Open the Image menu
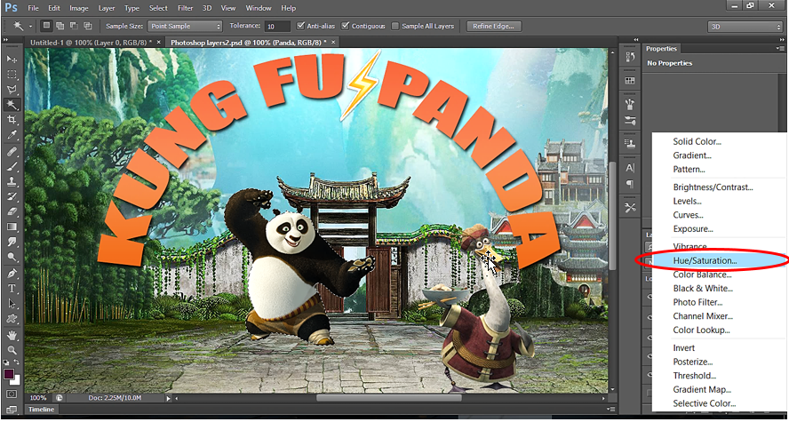Viewport: 789px width, 422px height. (x=79, y=8)
